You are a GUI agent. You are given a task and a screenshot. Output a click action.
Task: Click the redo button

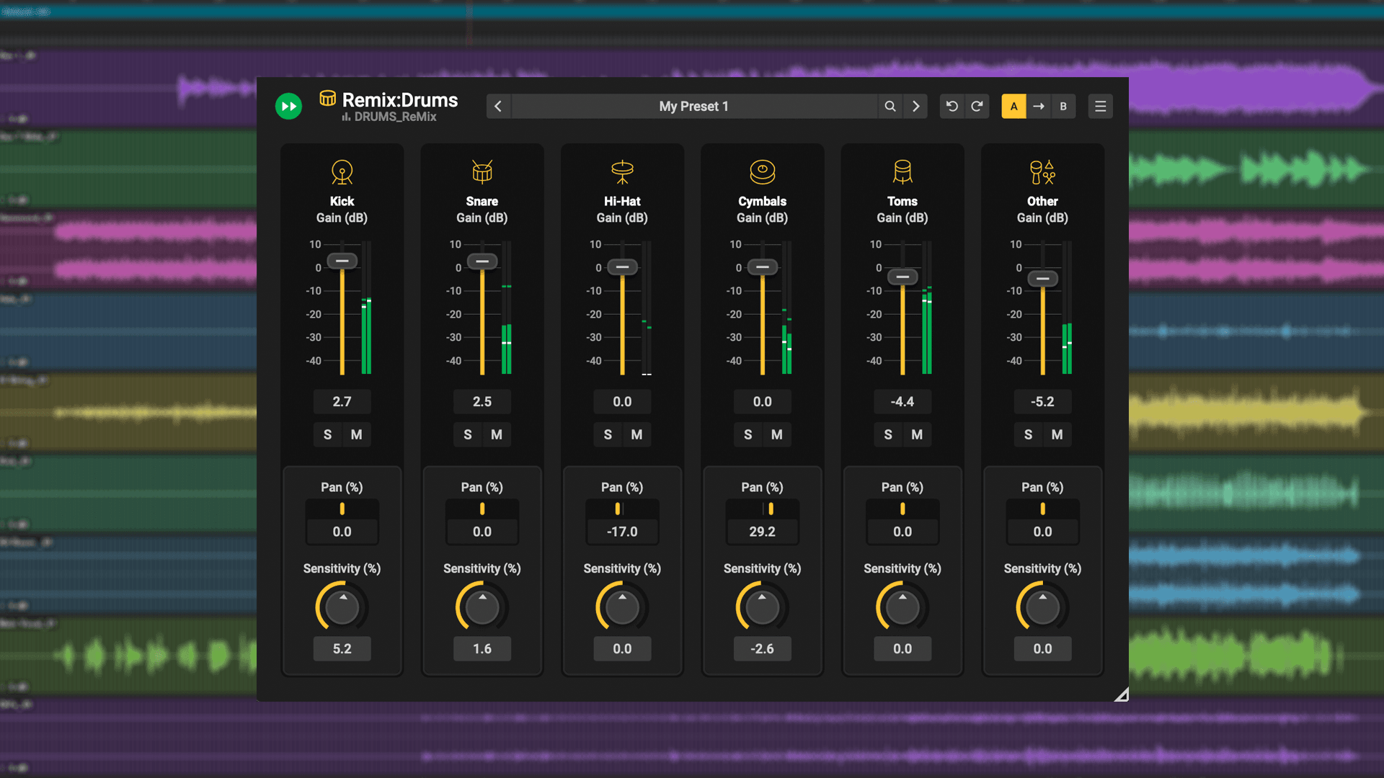977,106
